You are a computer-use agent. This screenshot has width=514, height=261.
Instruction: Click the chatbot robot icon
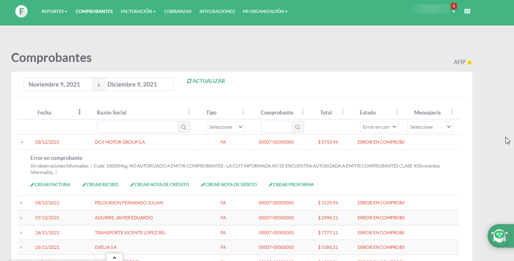click(x=499, y=236)
